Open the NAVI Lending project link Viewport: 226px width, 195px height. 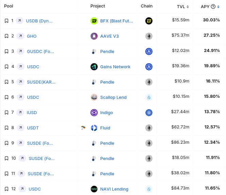pos(114,189)
